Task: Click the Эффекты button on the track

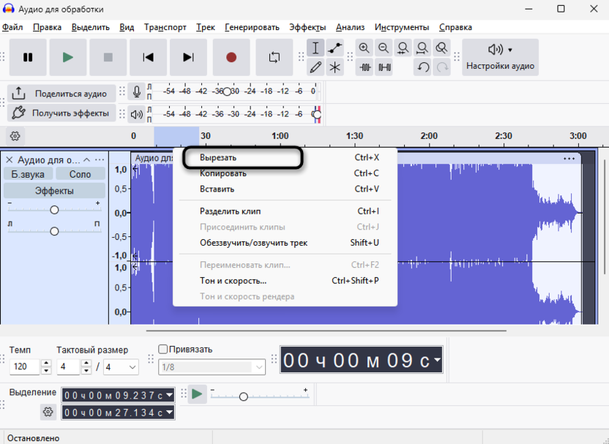Action: pos(53,190)
